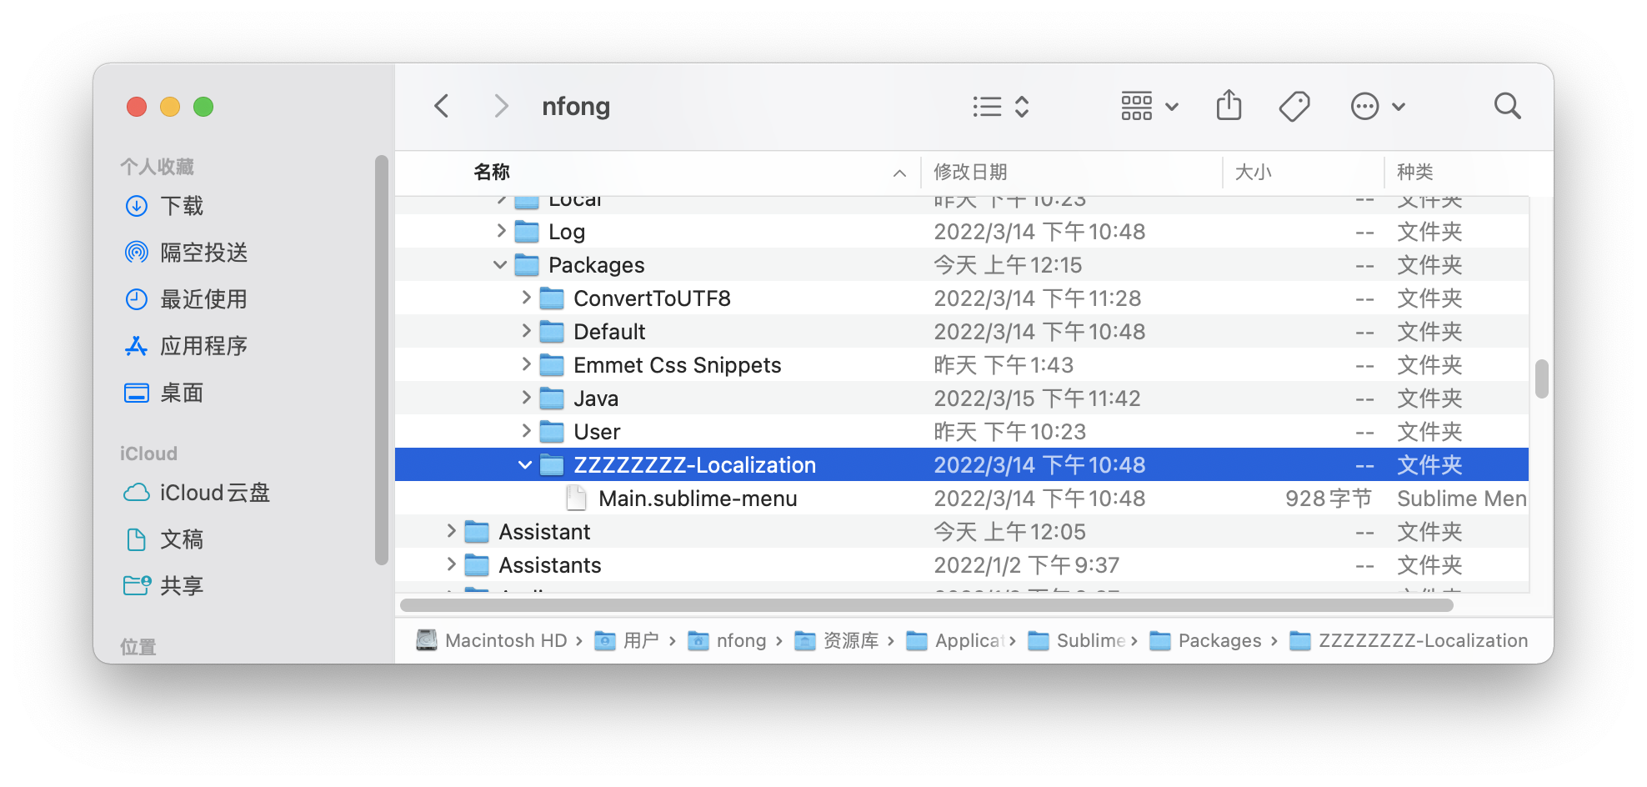Viewport: 1647px width, 787px height.
Task: Expand the Emmet Css Snippets folder
Action: 526,364
